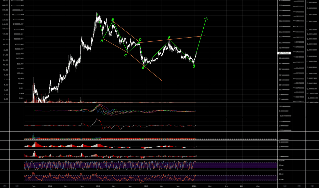This screenshot has height=188, width=319.
Task: Click the 80.00 RSI scale value
Action: (281, 174)
